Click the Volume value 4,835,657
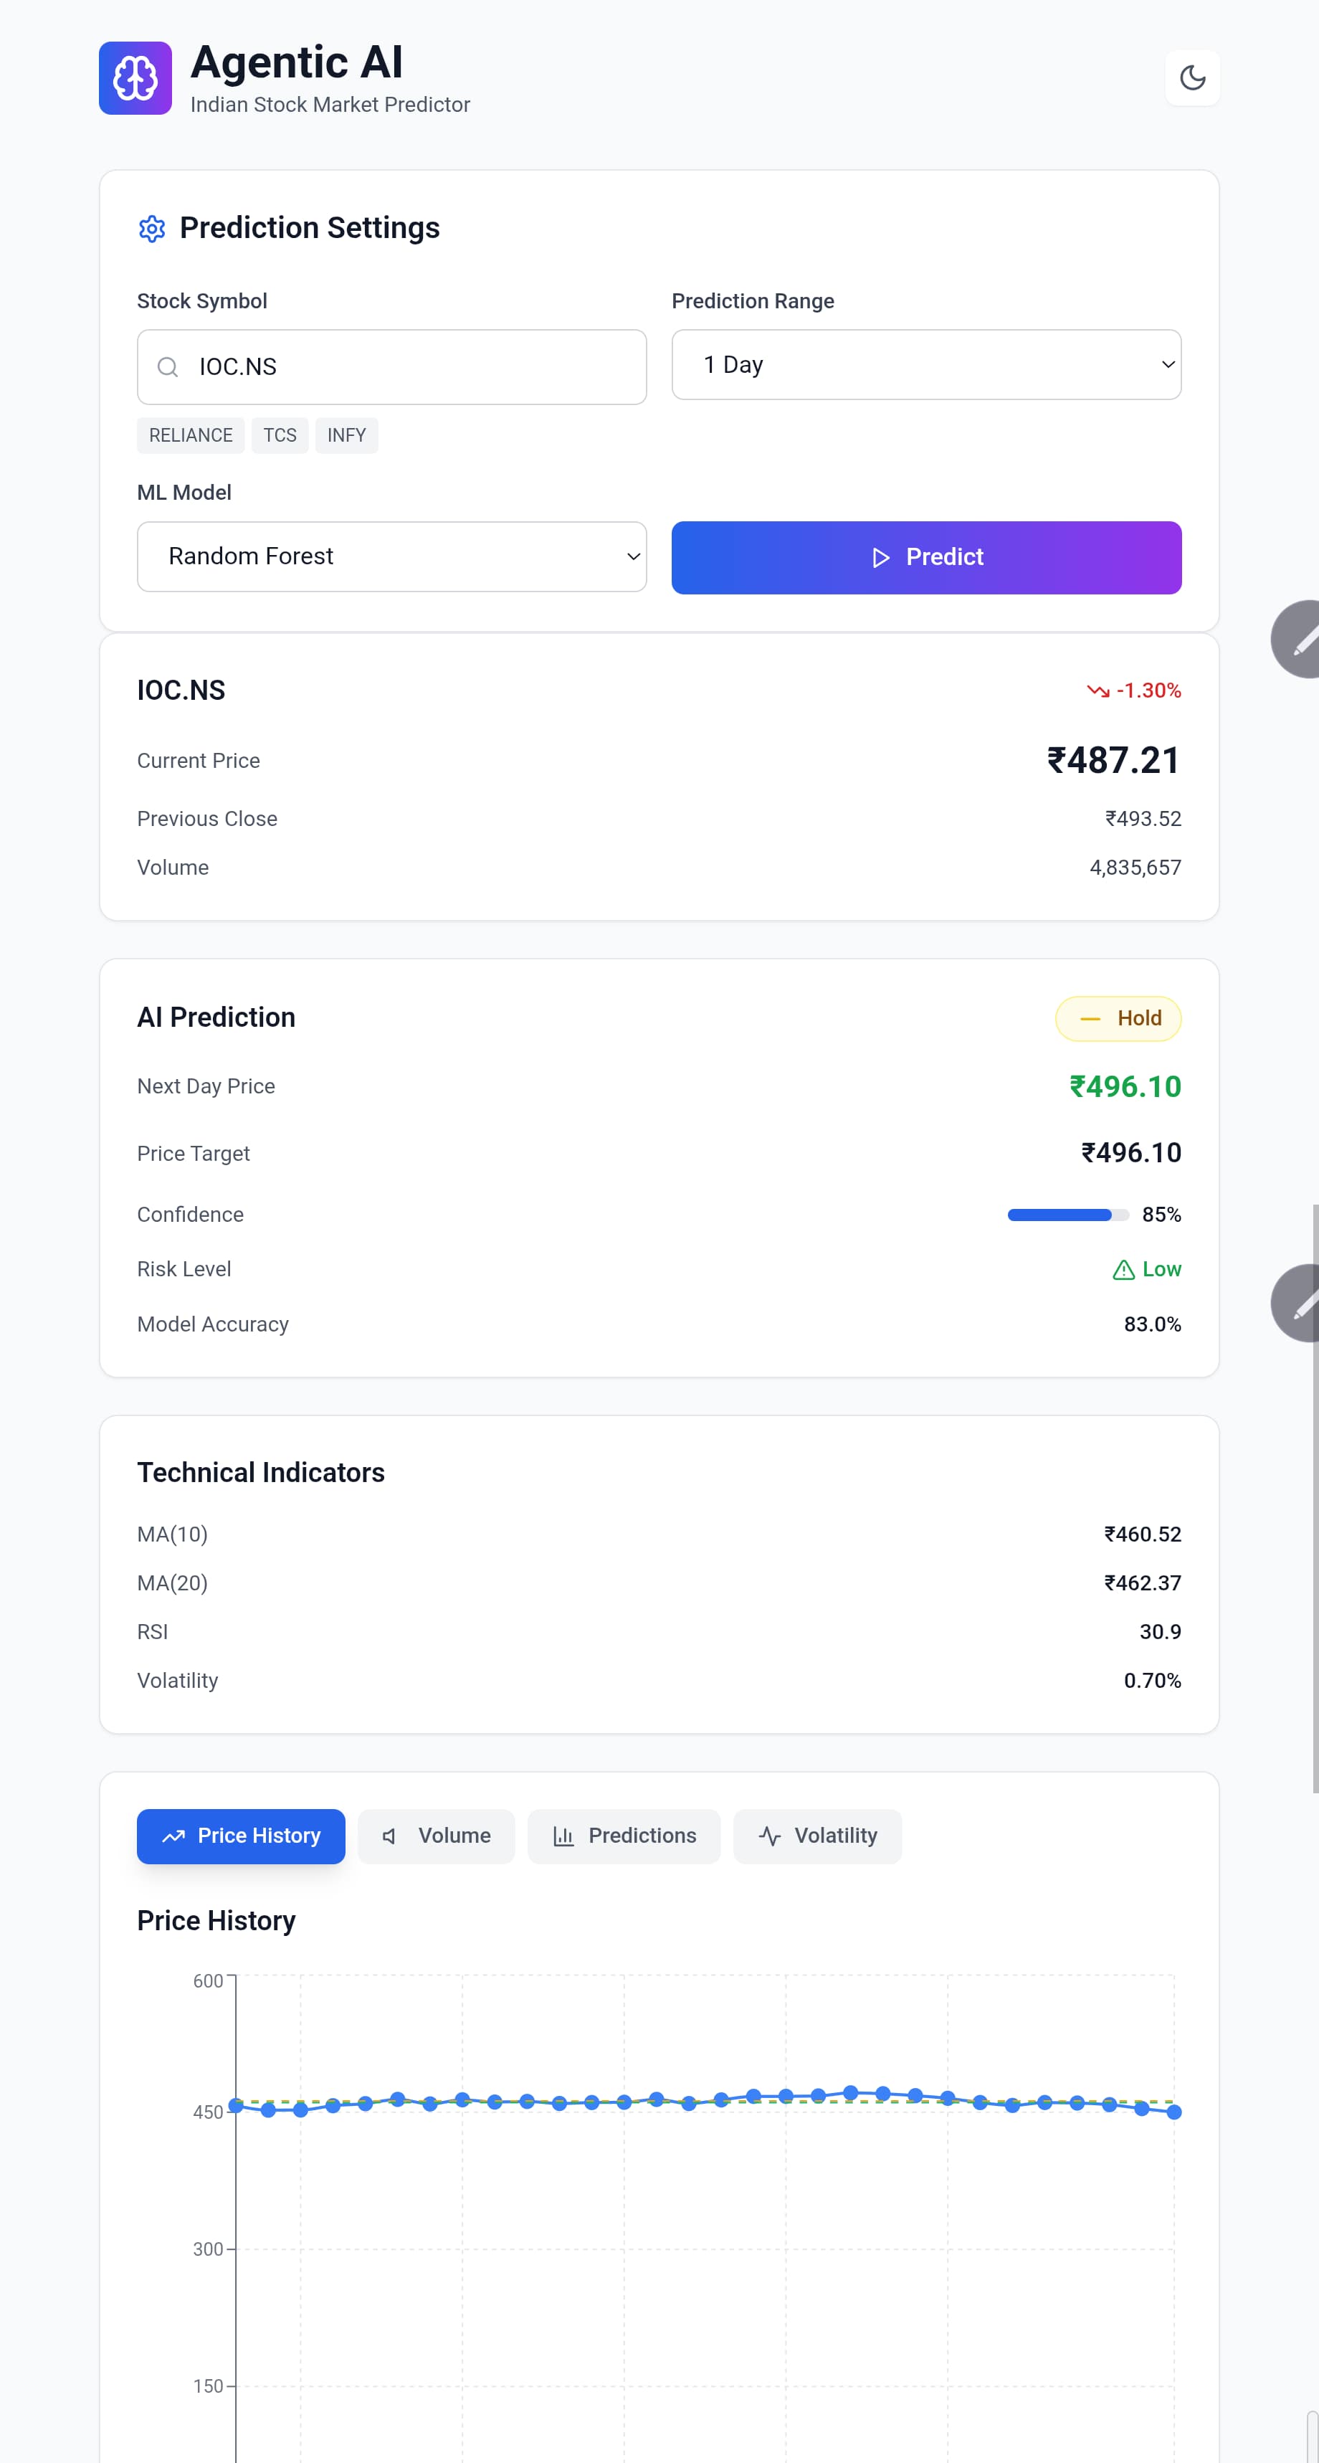 [1135, 868]
